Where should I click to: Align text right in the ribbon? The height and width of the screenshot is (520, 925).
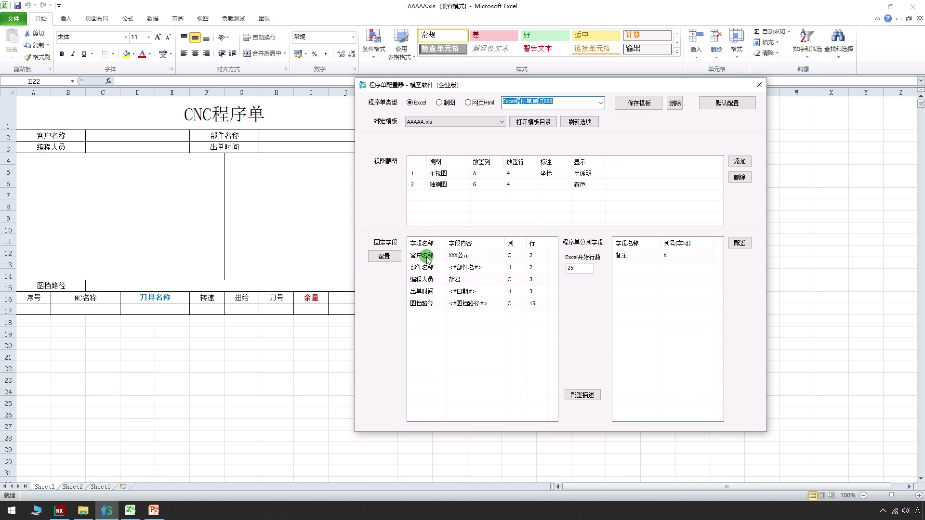pyautogui.click(x=206, y=53)
